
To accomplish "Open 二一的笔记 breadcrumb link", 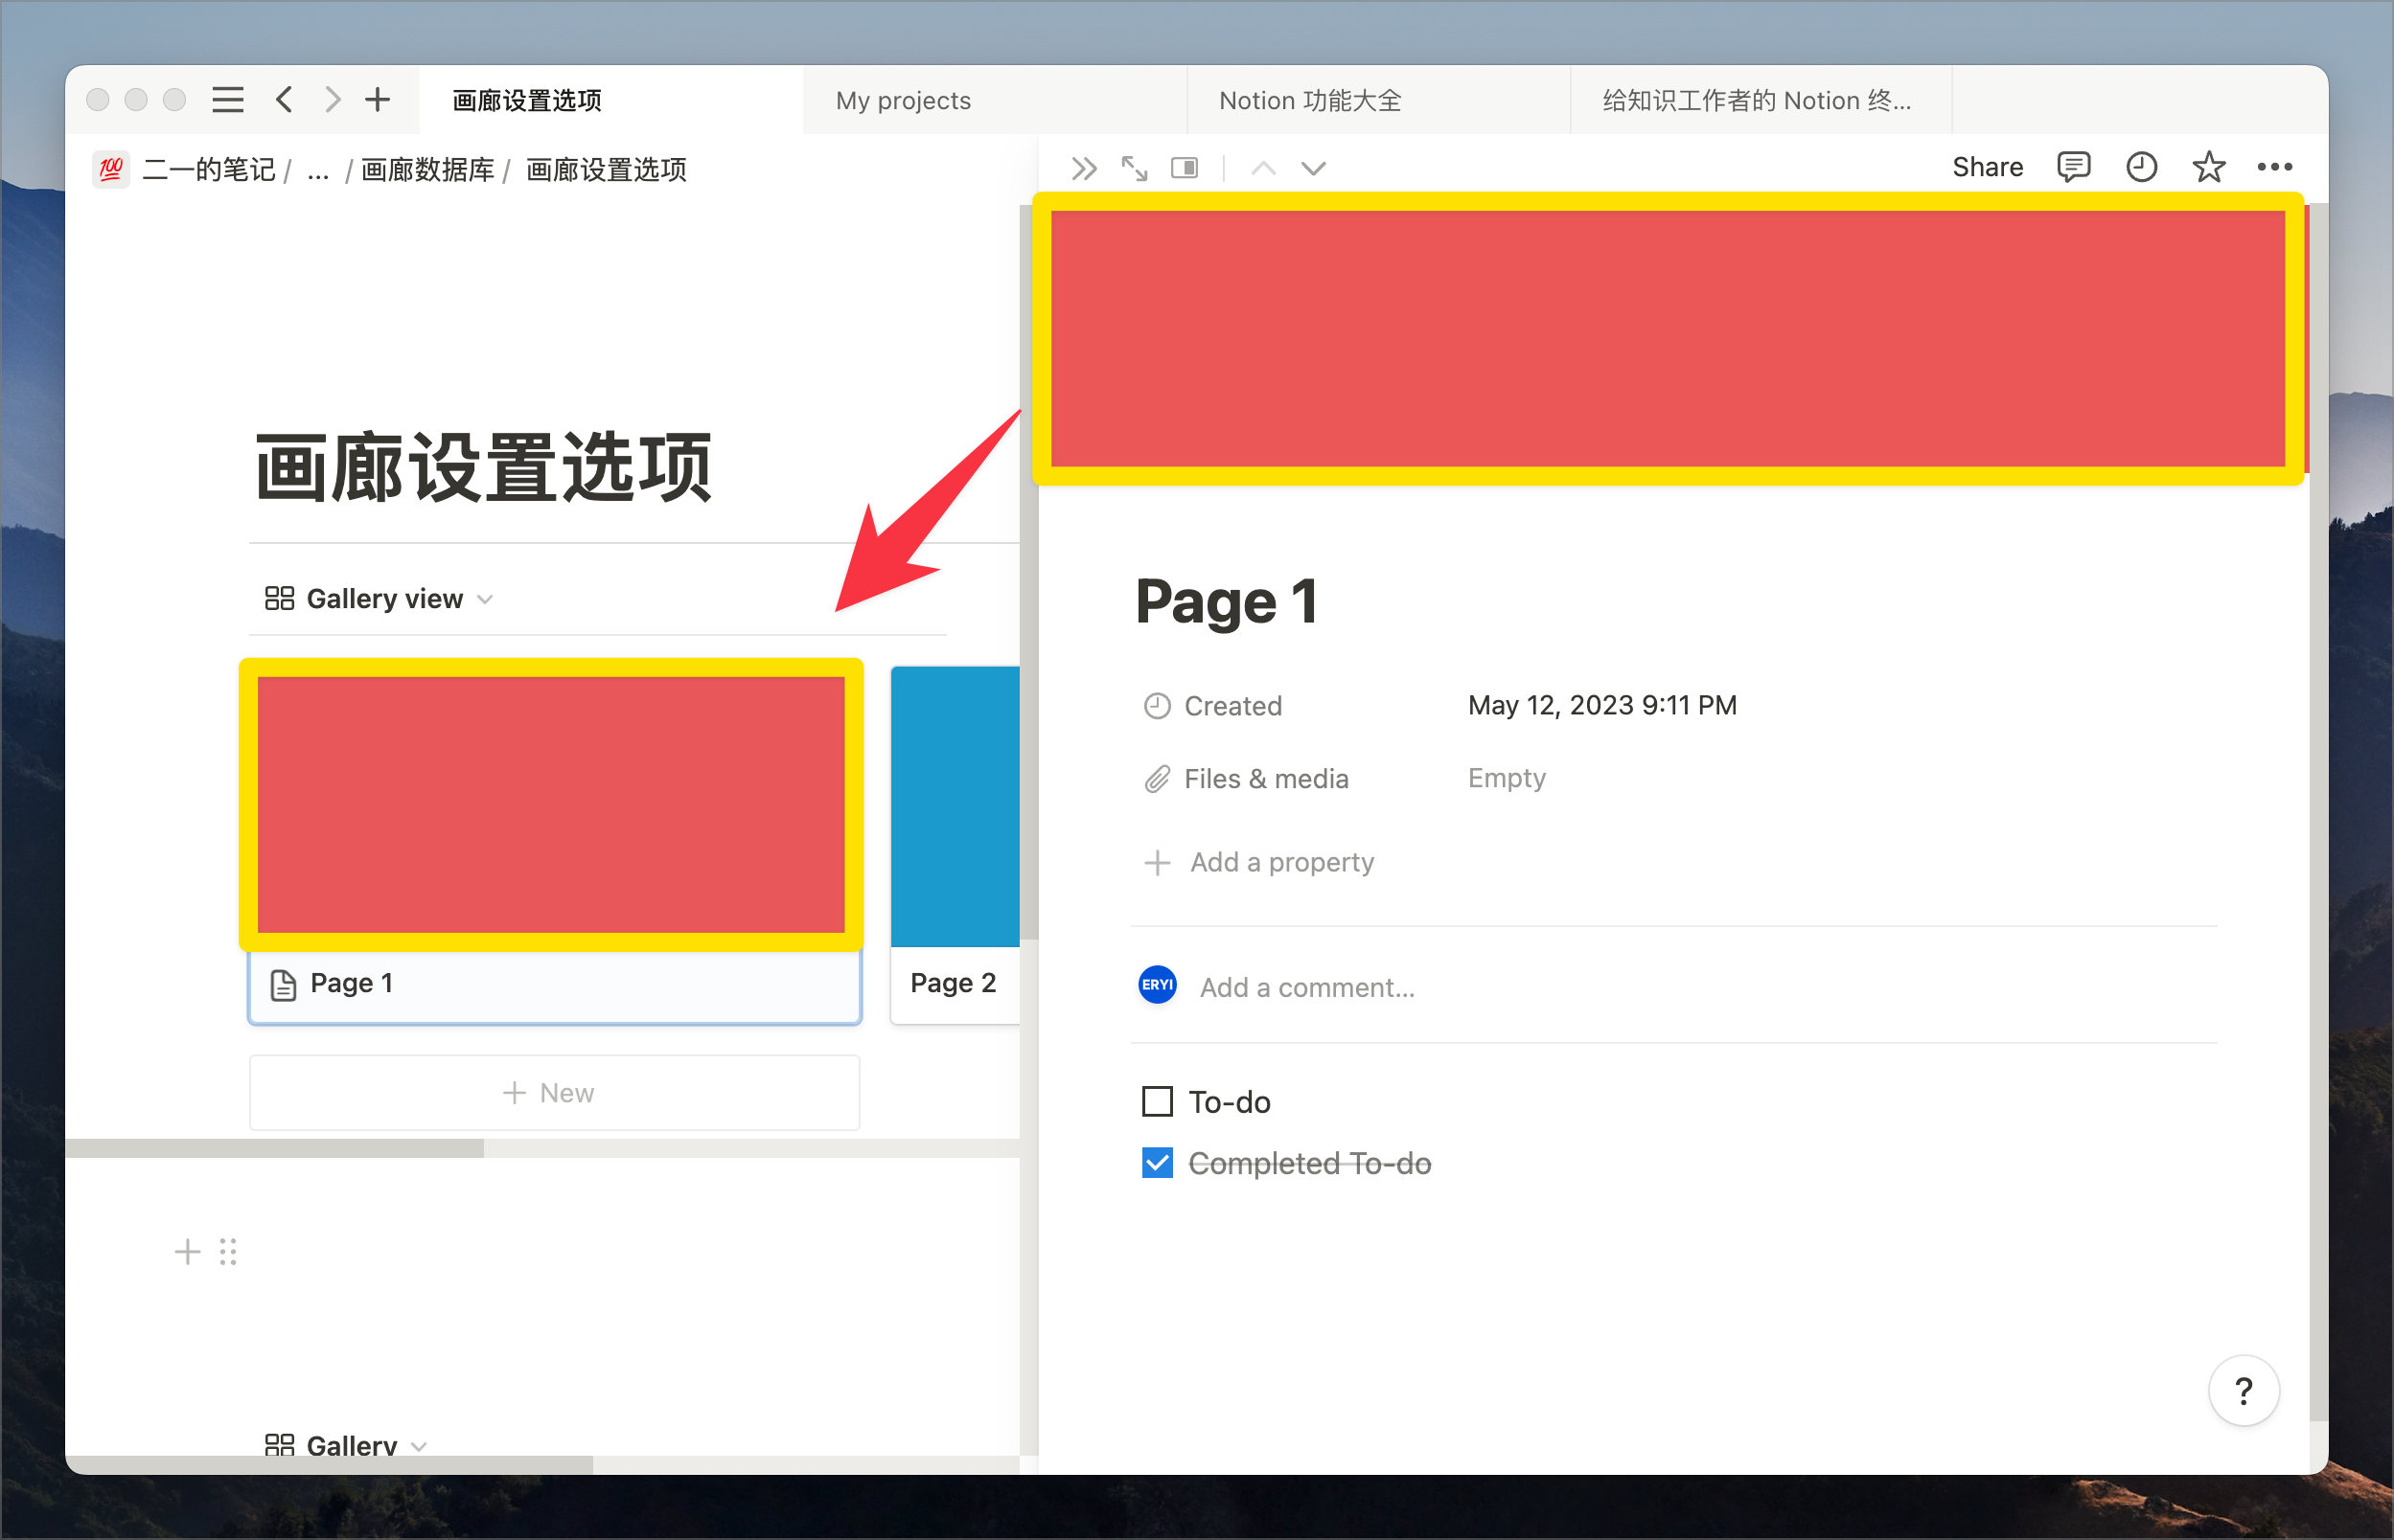I will coord(209,170).
